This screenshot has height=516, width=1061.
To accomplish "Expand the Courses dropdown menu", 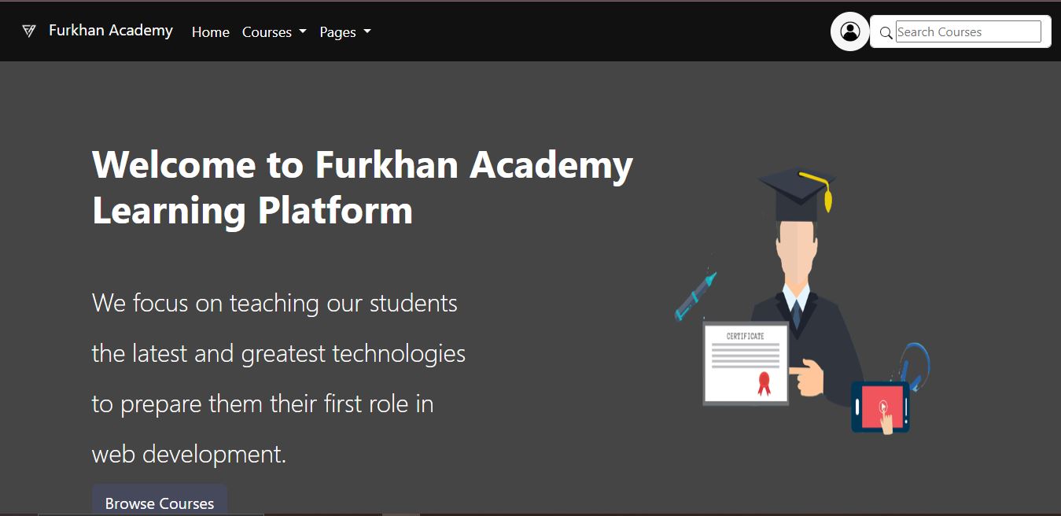I will click(267, 32).
